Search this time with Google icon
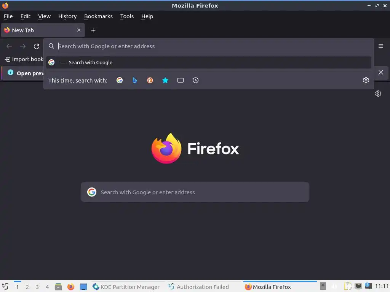The width and height of the screenshot is (390, 292). tap(120, 80)
